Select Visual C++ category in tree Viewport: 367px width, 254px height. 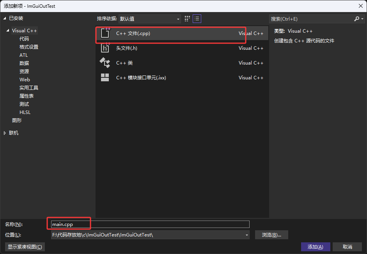point(24,31)
